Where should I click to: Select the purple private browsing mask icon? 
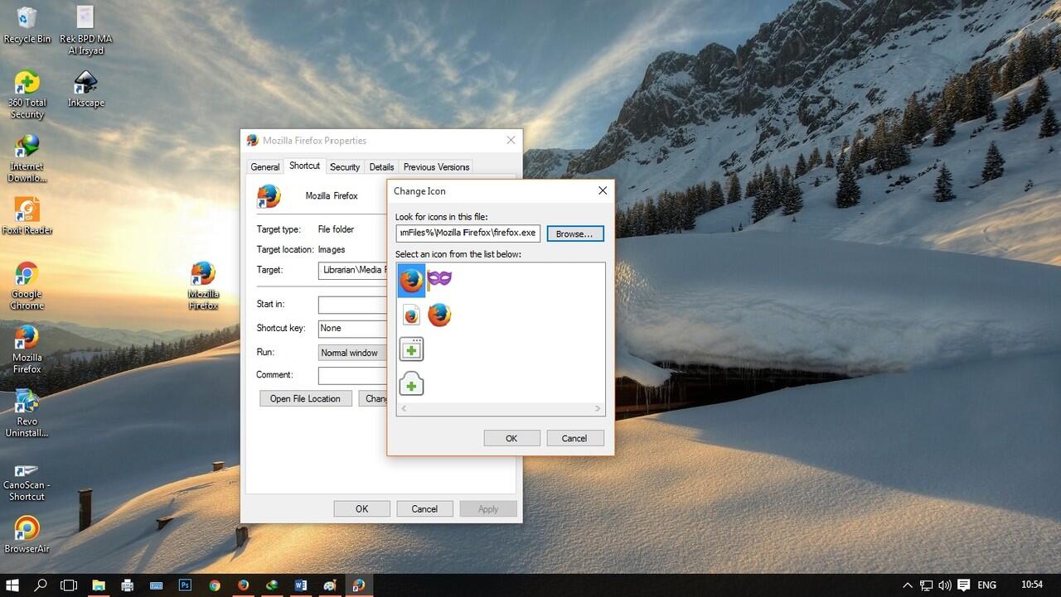click(439, 279)
